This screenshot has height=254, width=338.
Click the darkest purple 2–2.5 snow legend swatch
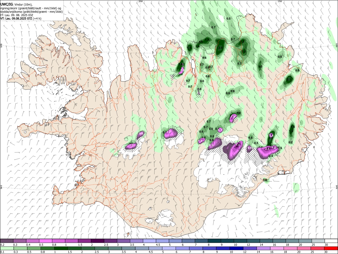[x=97, y=241]
